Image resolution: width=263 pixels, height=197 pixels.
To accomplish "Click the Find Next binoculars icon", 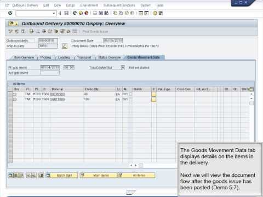I will 106,13.
